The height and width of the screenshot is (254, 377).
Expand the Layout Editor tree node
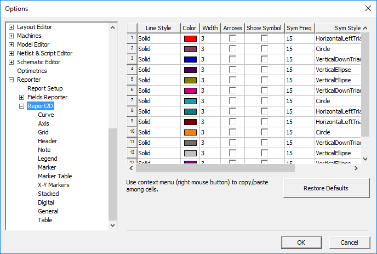[11, 27]
